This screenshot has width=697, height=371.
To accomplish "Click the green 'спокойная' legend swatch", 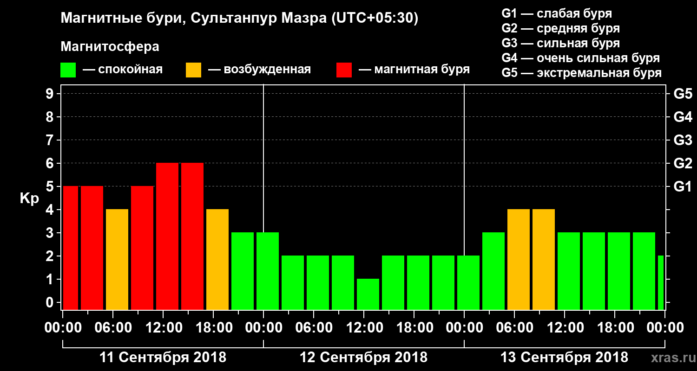I will (x=68, y=70).
